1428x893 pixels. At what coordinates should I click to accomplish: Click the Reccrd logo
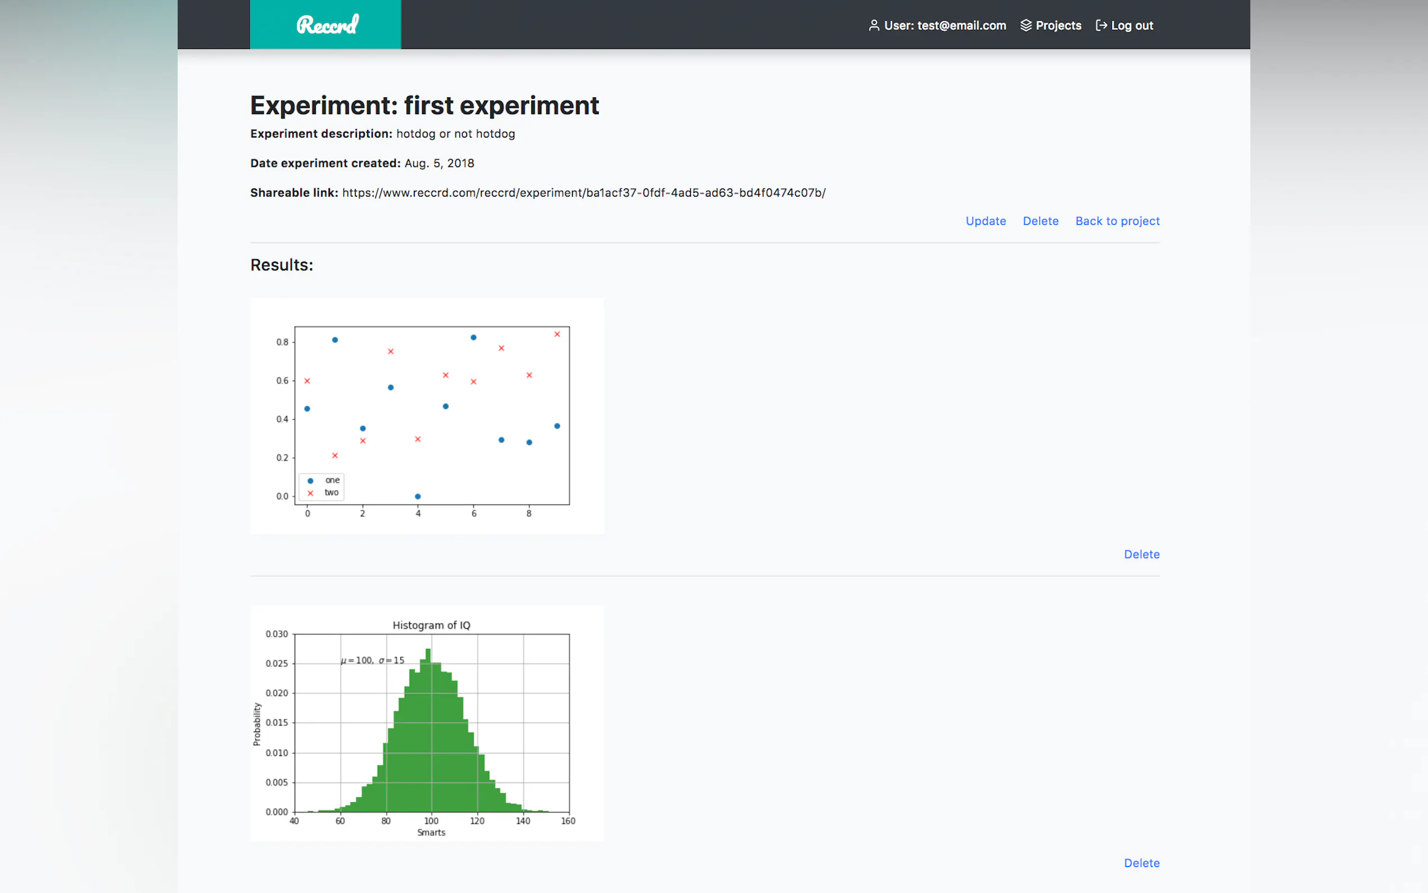click(326, 24)
